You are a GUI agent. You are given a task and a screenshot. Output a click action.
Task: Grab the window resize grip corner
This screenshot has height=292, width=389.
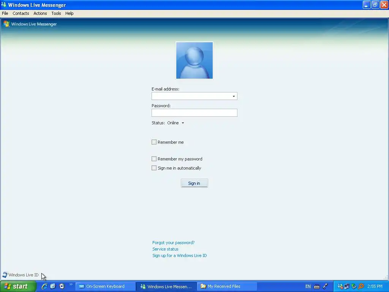386,277
